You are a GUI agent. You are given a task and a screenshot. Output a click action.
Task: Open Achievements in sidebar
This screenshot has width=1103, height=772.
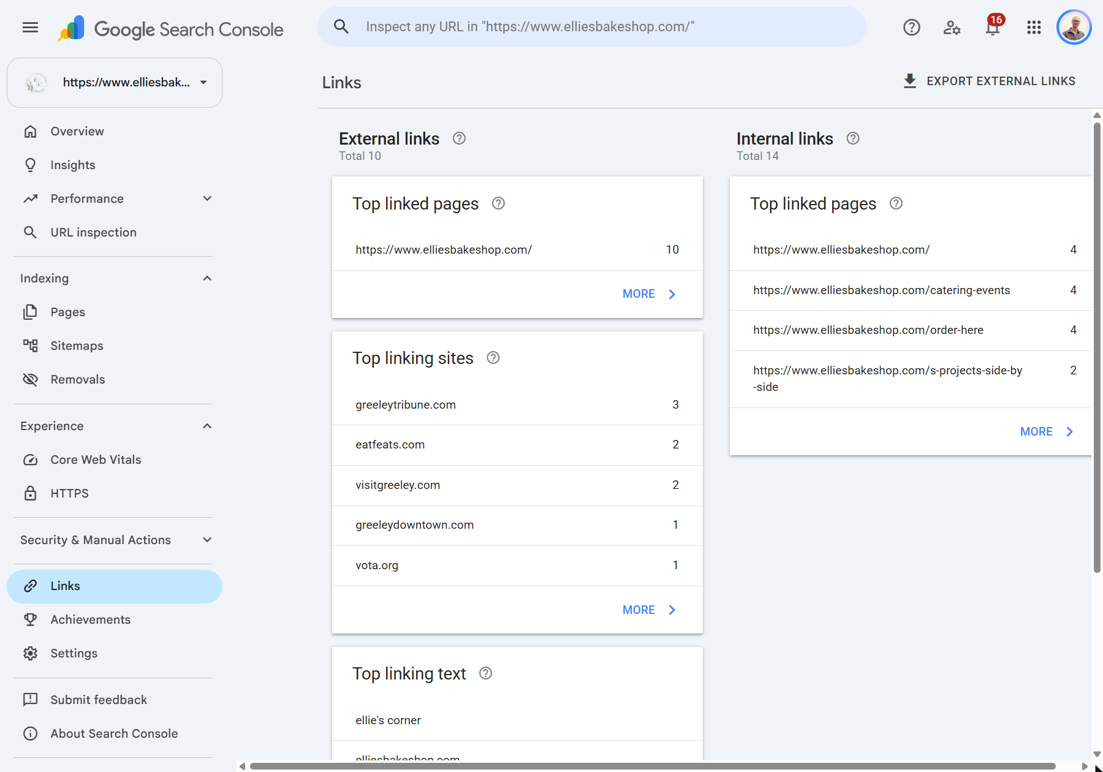115,619
